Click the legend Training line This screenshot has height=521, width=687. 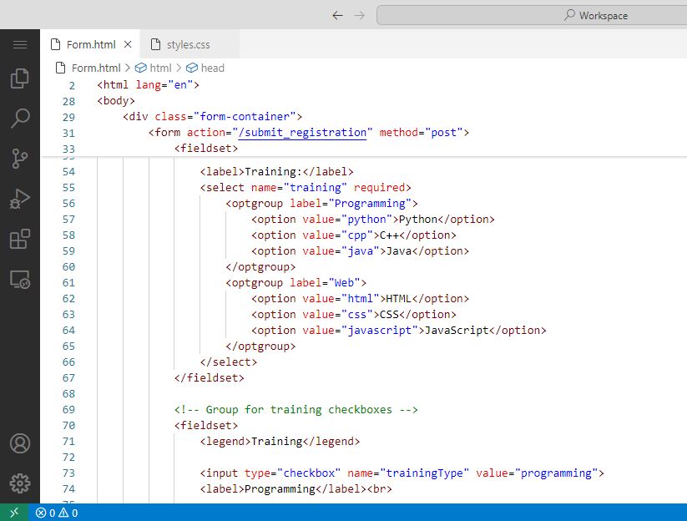[280, 441]
